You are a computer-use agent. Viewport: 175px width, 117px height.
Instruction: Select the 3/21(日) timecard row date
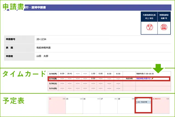pyautogui.click(x=52, y=88)
